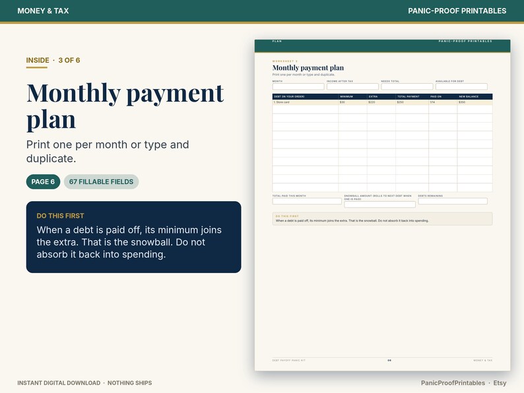The width and height of the screenshot is (524, 393).
Task: Click the DEBT PAYOFF PANIC KIT worksheet footer
Action: (289, 360)
